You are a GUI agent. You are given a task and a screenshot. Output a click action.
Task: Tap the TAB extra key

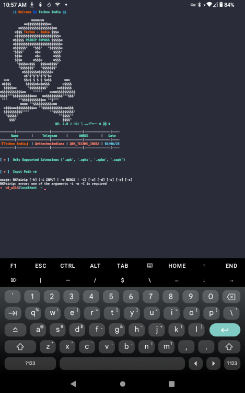pyautogui.click(x=122, y=266)
